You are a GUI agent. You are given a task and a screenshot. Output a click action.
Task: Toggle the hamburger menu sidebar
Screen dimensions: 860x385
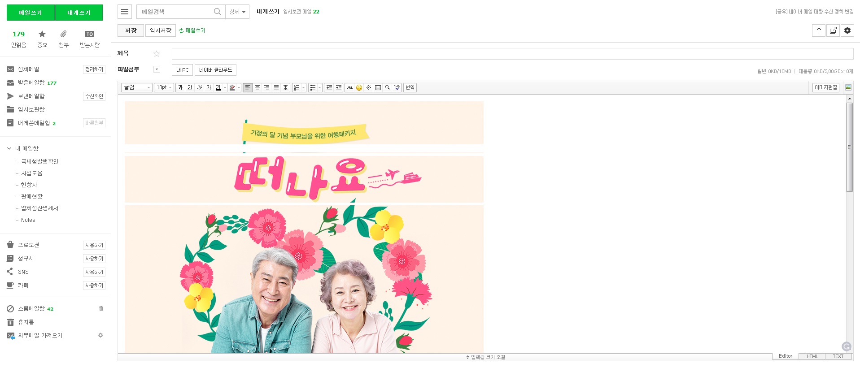(x=125, y=12)
